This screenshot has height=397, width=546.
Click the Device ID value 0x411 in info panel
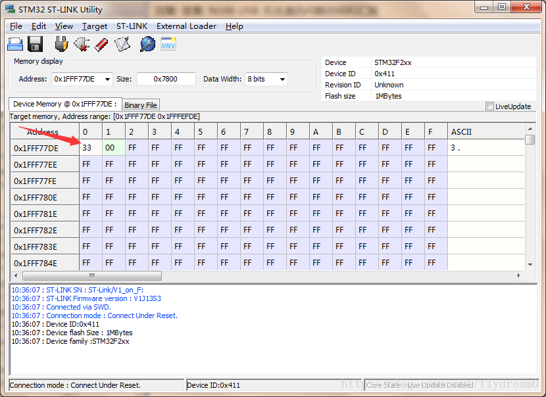(x=384, y=74)
